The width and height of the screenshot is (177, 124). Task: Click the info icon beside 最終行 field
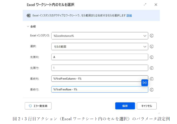click(x=151, y=90)
